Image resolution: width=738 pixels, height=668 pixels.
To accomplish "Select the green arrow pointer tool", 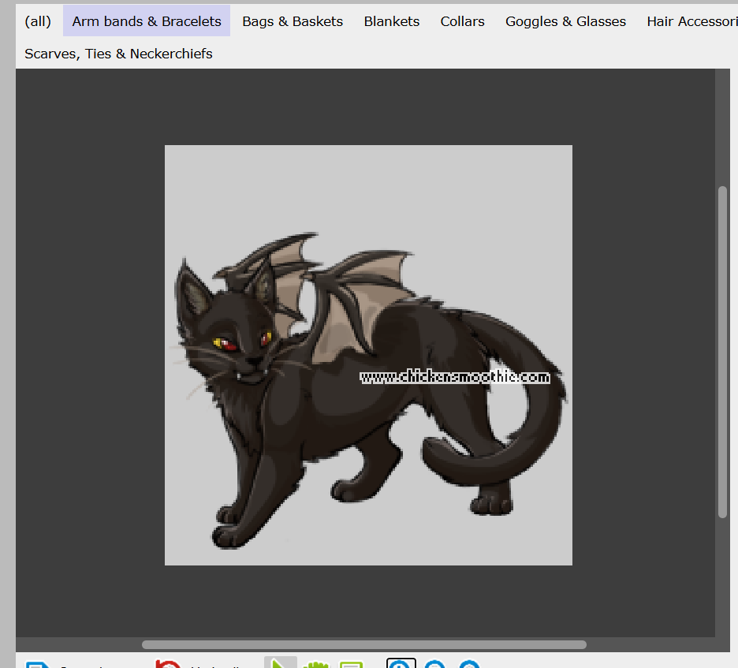I will click(x=280, y=662).
